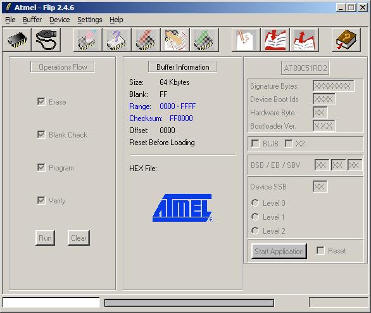This screenshot has width=371, height=313.
Task: Click the Device Boot Ids field
Action: [324, 99]
